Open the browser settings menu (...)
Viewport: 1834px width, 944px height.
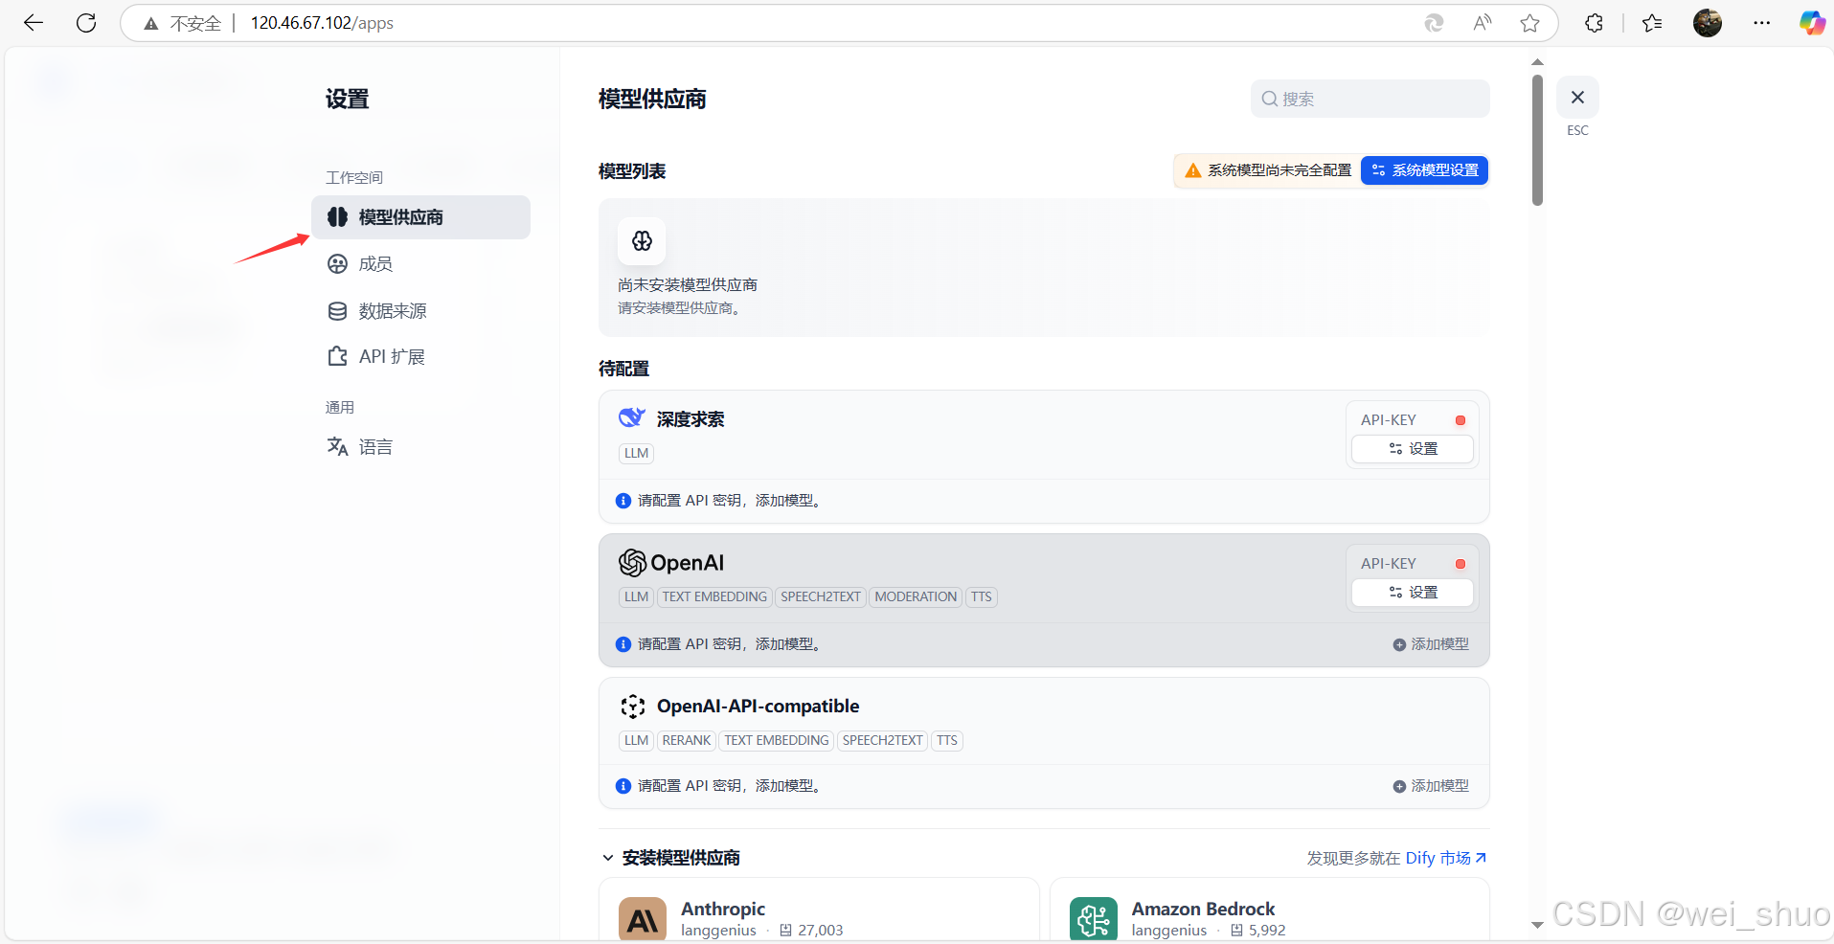coord(1762,22)
